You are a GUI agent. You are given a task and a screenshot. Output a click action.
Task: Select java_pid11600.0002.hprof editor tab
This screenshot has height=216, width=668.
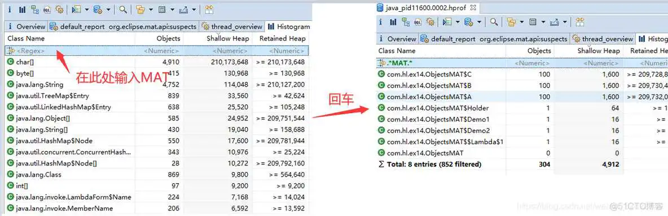[x=427, y=7]
